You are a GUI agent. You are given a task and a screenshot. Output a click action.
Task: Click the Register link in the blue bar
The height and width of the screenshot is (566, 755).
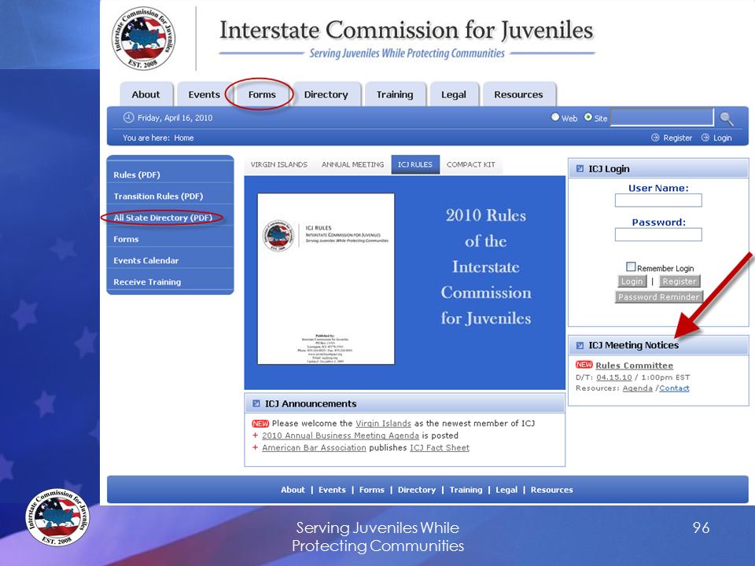pyautogui.click(x=677, y=138)
